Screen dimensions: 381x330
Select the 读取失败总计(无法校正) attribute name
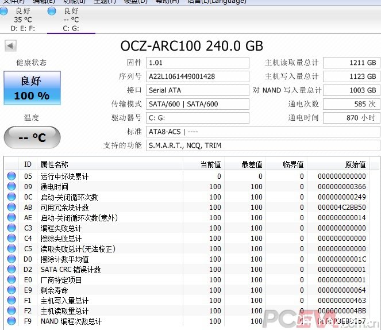click(x=78, y=248)
